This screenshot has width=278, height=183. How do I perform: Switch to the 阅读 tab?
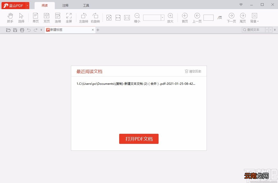45,6
